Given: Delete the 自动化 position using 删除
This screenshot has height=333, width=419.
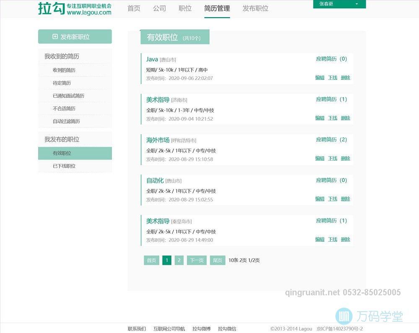Looking at the screenshot, I should click(x=345, y=199).
